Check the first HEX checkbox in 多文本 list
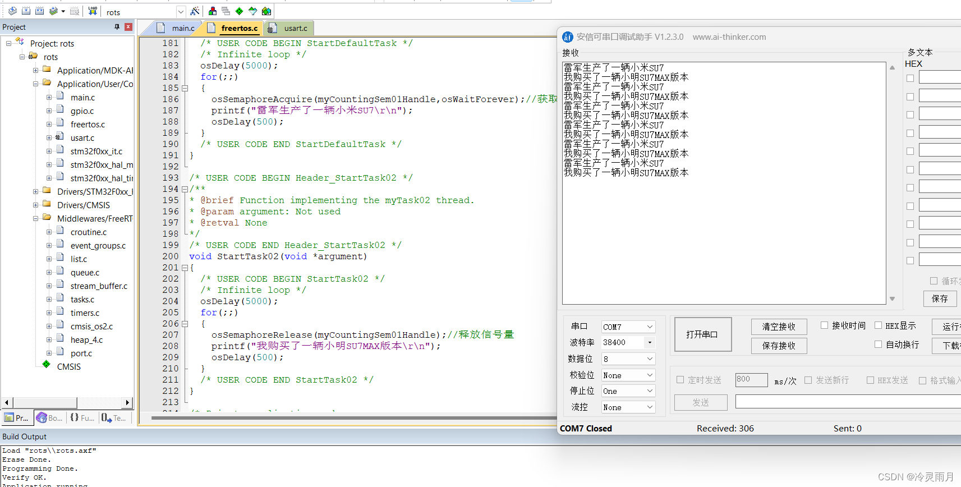Viewport: 961px width, 487px height. [910, 79]
